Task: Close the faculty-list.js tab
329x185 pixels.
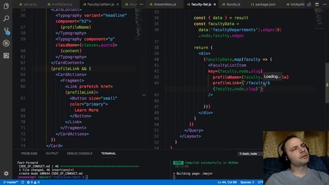Action: click(x=215, y=4)
